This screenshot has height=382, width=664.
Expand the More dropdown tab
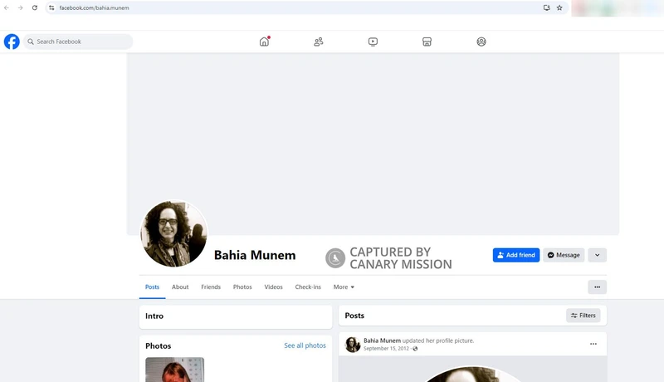344,287
